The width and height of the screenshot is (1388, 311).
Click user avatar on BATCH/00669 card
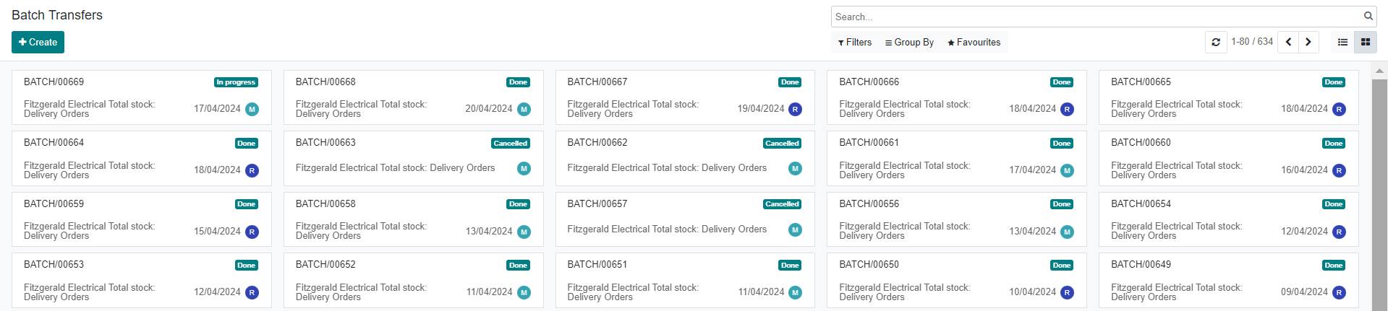coord(252,110)
